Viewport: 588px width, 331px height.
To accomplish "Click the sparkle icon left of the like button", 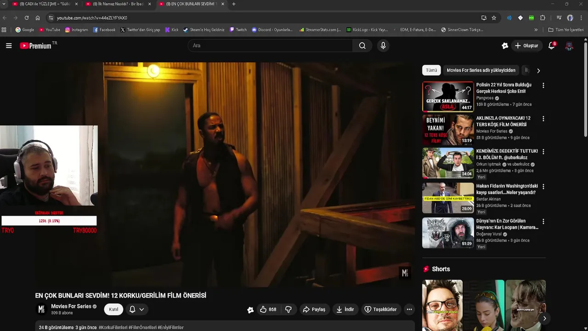I will (250, 310).
